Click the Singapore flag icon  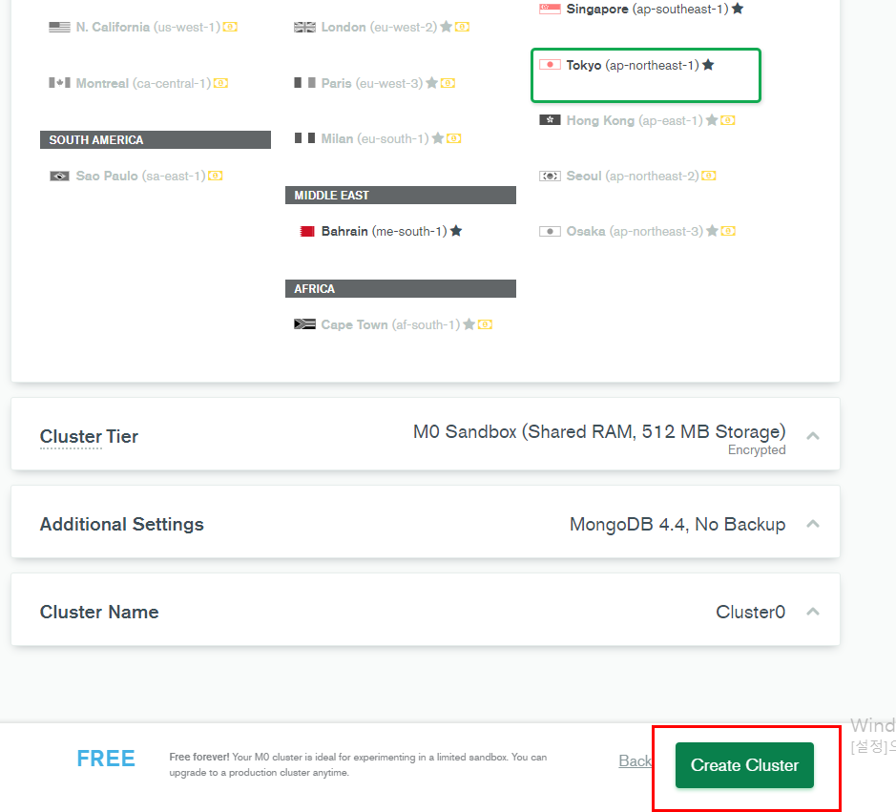(550, 10)
